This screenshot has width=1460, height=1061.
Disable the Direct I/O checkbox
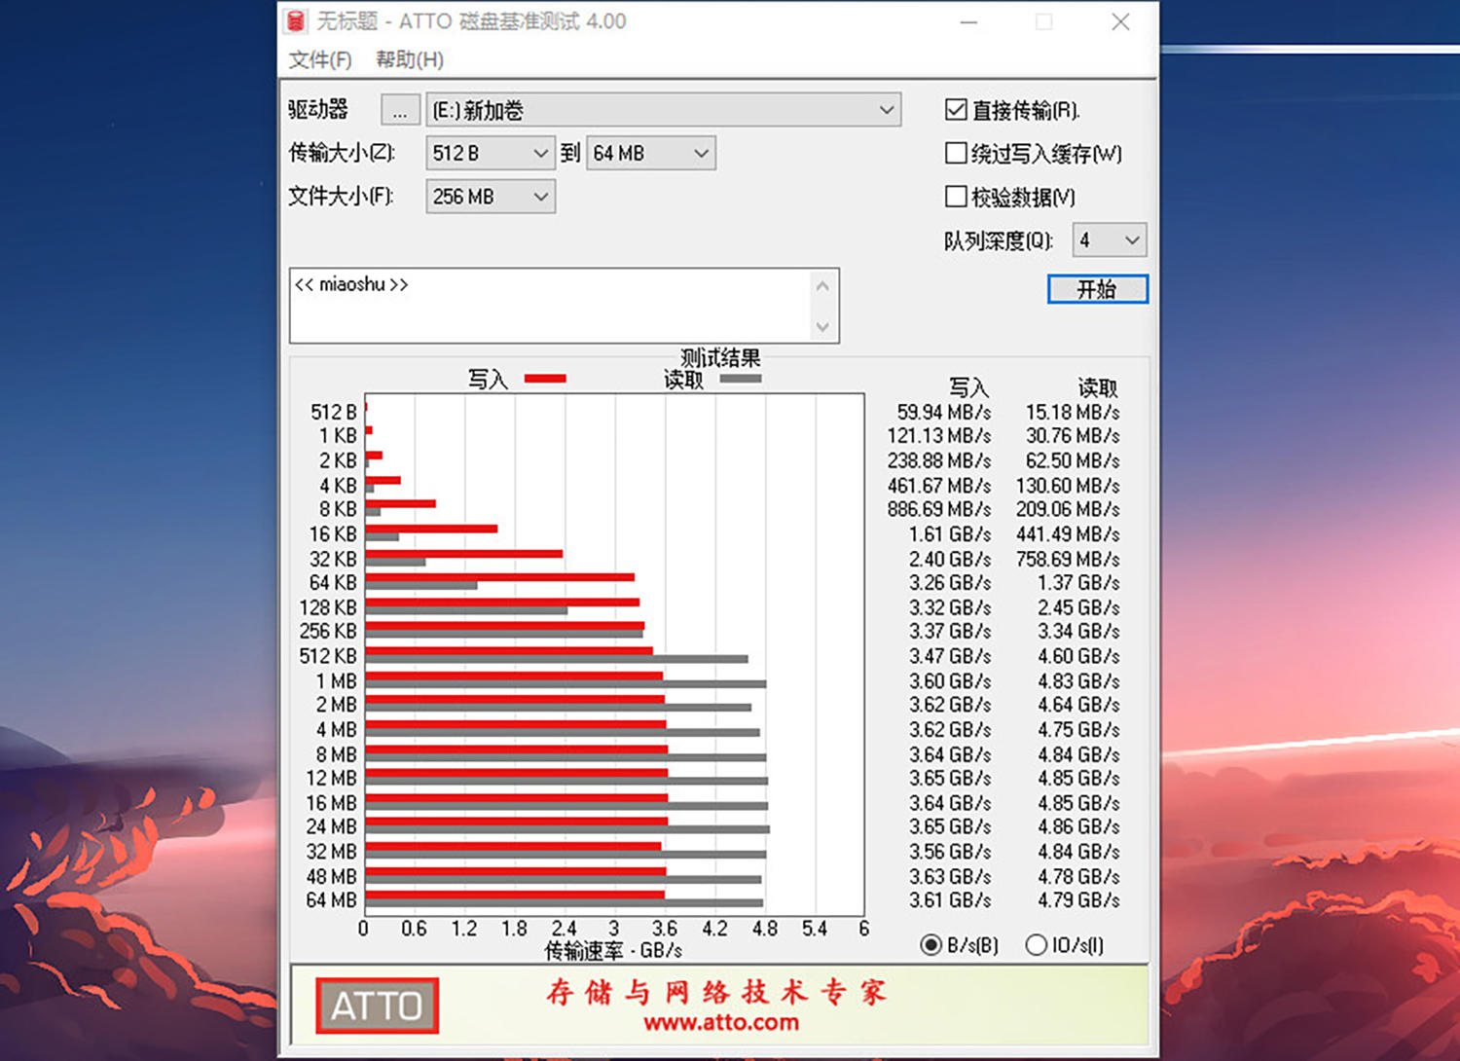point(956,110)
